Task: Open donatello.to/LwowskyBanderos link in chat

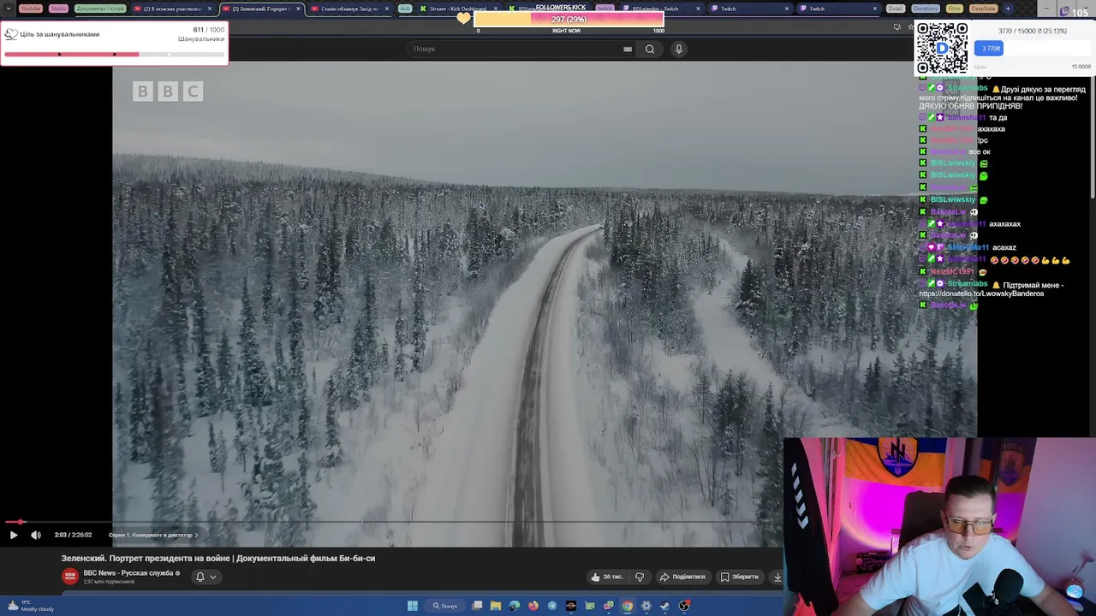Action: click(981, 293)
